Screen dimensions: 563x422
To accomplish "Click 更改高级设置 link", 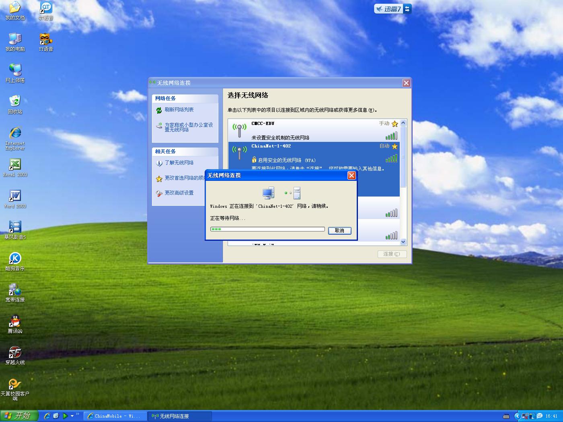I will coord(179,193).
